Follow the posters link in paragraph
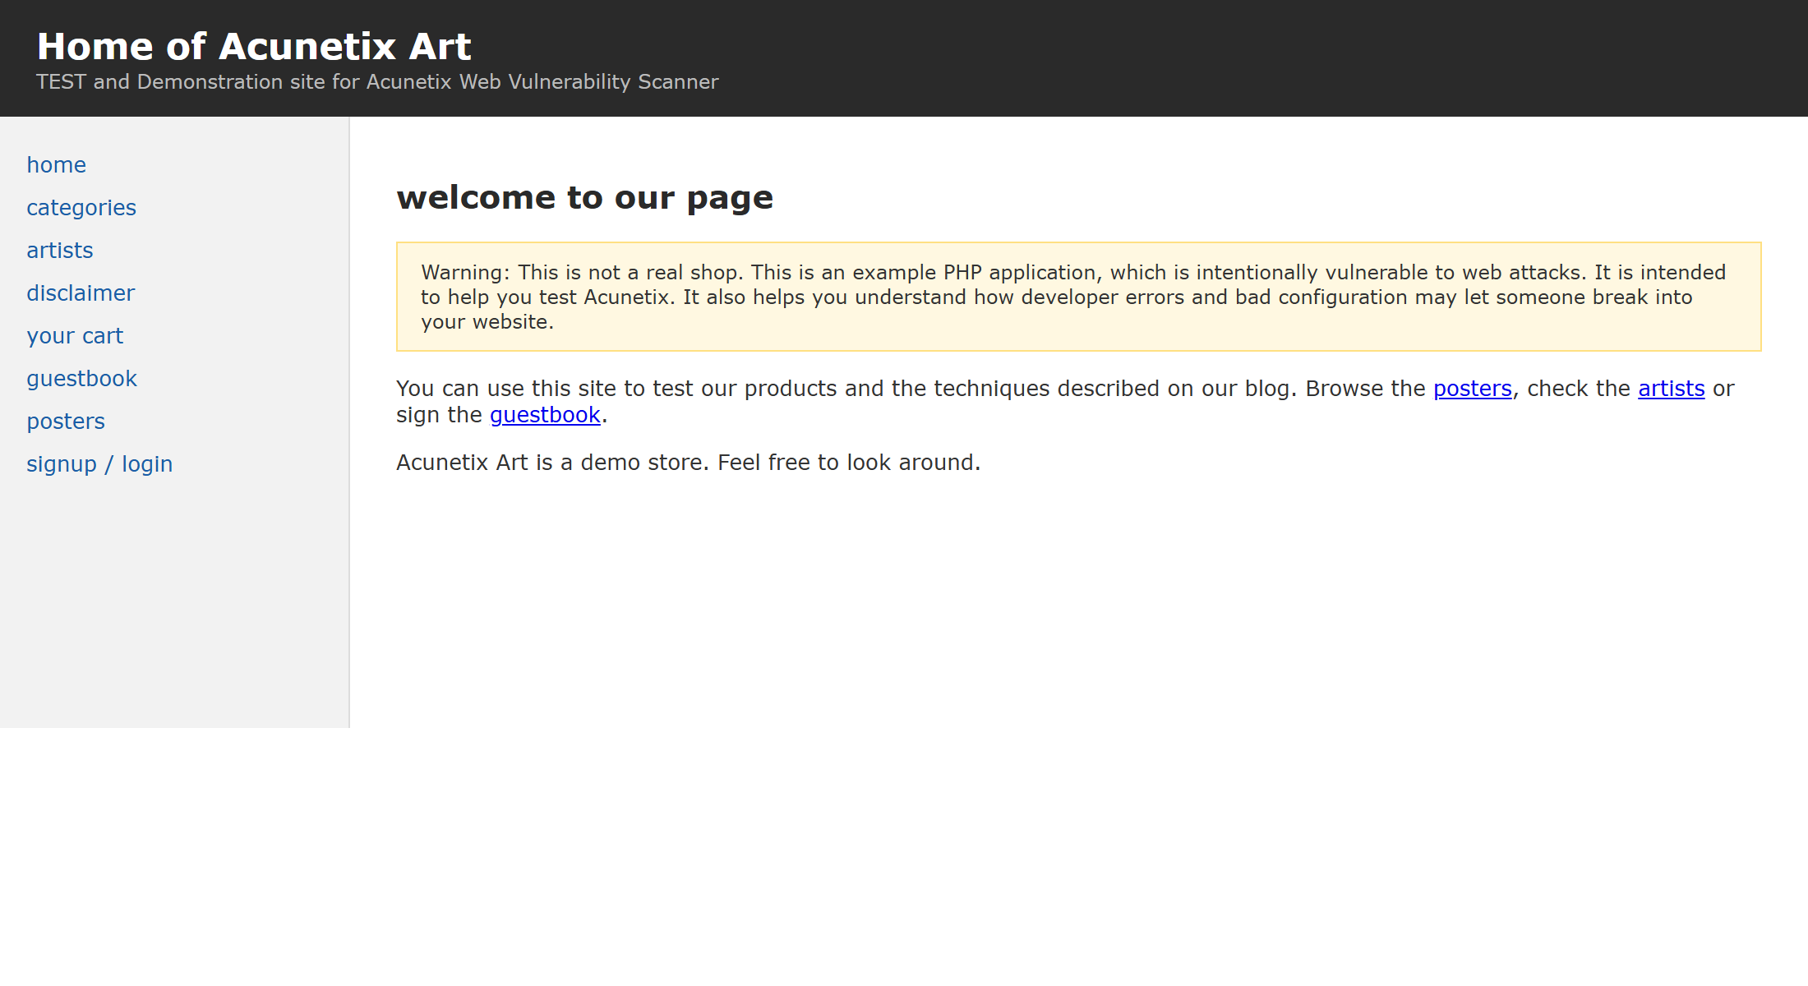Screen dimensions: 1808x986 1473,389
